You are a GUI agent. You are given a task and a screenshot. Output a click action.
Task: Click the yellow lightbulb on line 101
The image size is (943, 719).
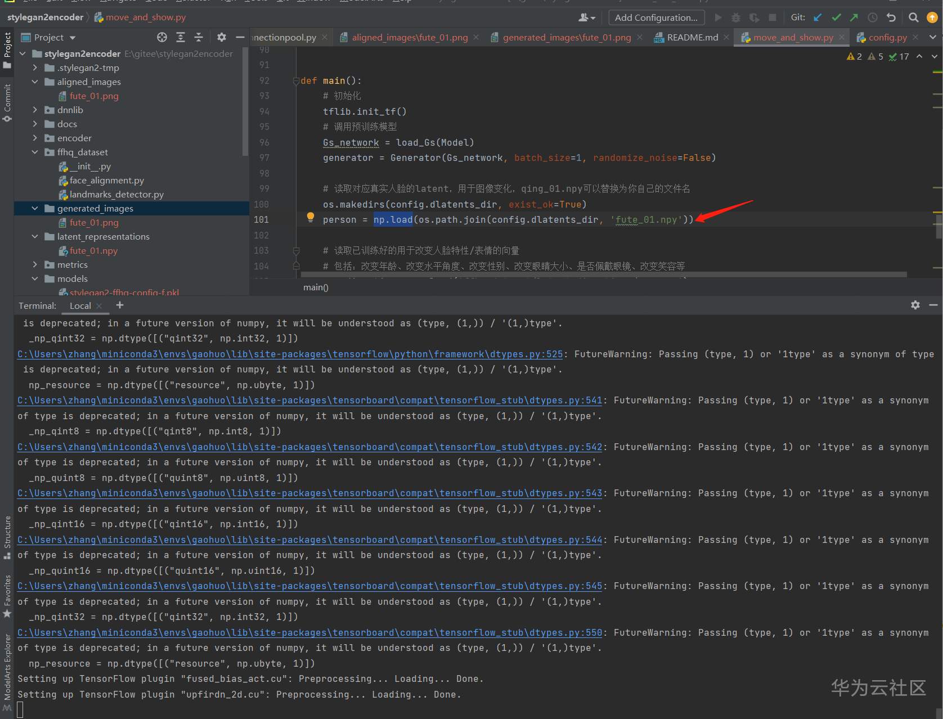coord(310,218)
